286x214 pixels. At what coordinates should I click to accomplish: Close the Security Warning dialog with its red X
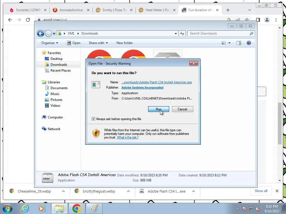pyautogui.click(x=194, y=63)
